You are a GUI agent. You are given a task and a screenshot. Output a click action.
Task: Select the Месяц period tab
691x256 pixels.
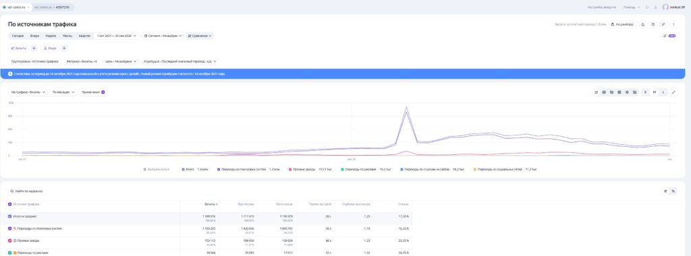tap(67, 36)
